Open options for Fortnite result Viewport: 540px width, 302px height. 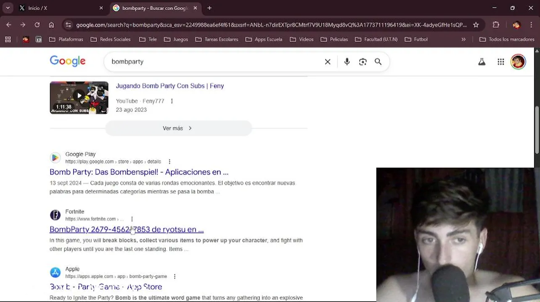pyautogui.click(x=132, y=219)
